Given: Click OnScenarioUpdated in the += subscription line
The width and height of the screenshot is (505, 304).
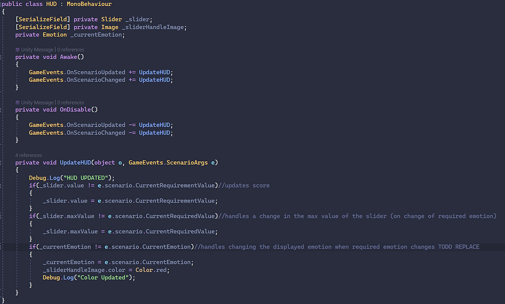Looking at the screenshot, I should 96,73.
